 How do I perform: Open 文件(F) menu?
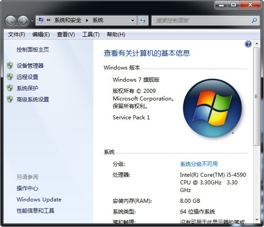click(x=17, y=35)
